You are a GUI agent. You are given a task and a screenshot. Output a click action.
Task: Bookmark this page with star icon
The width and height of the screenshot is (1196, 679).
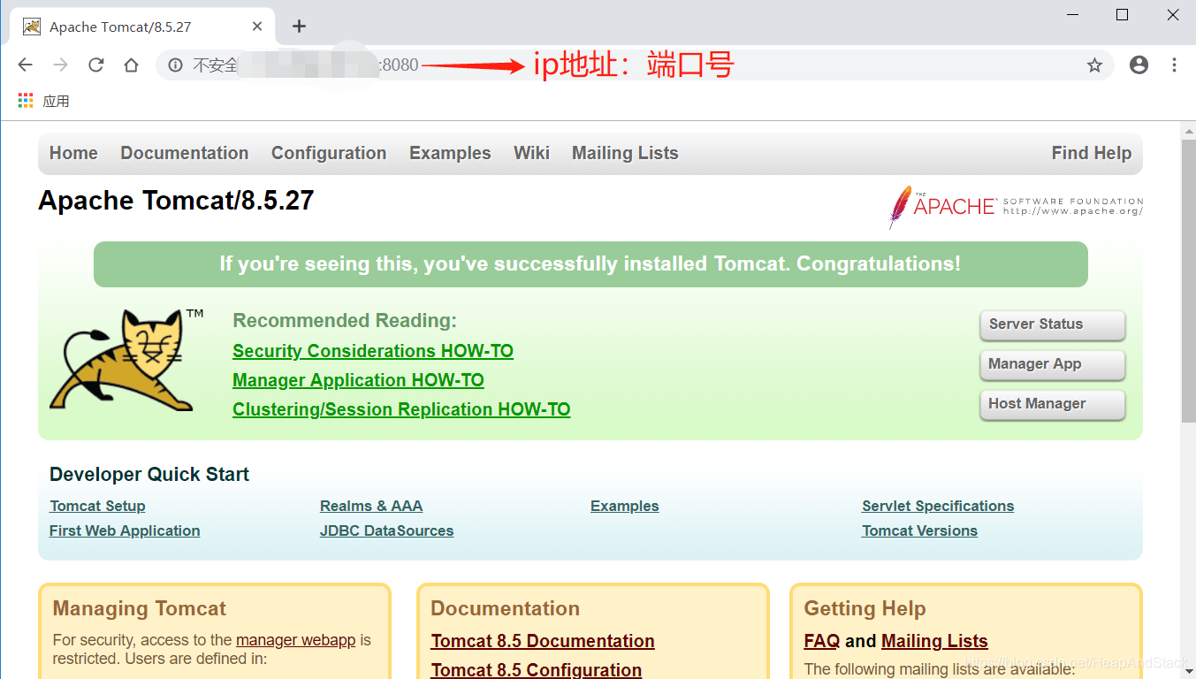[1094, 65]
